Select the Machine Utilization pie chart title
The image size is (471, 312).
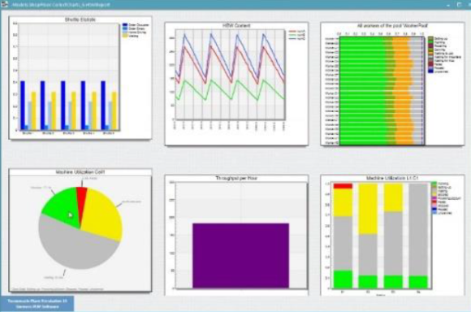(x=80, y=172)
